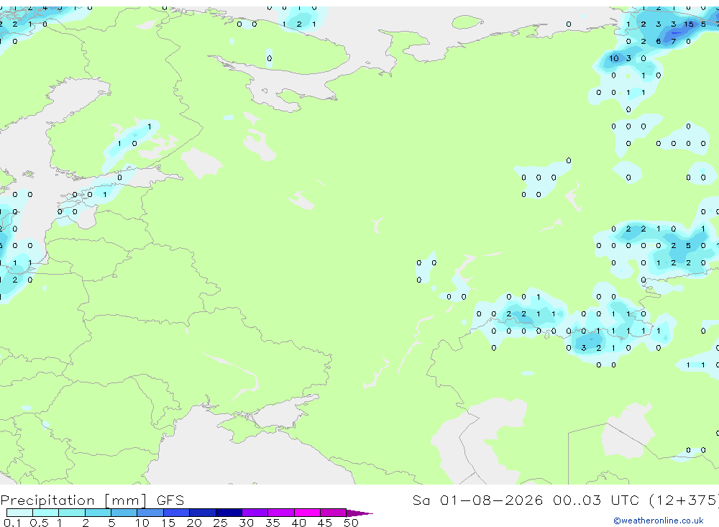Image resolution: width=719 pixels, height=527 pixels.
Task: Open the weatheronline.co.uk copyright link
Action: point(658,521)
